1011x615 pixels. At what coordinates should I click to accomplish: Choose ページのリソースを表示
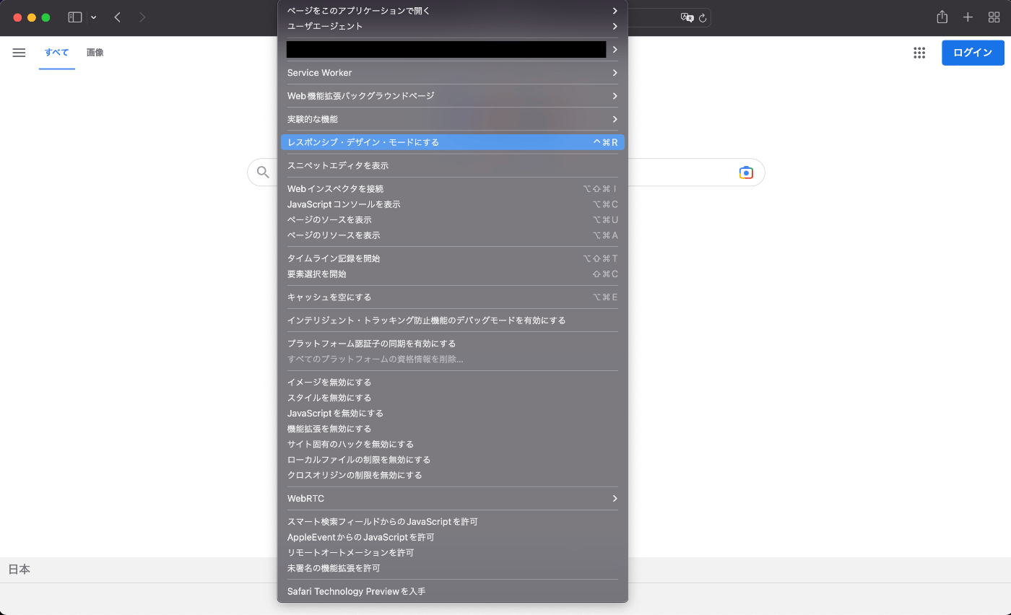453,235
